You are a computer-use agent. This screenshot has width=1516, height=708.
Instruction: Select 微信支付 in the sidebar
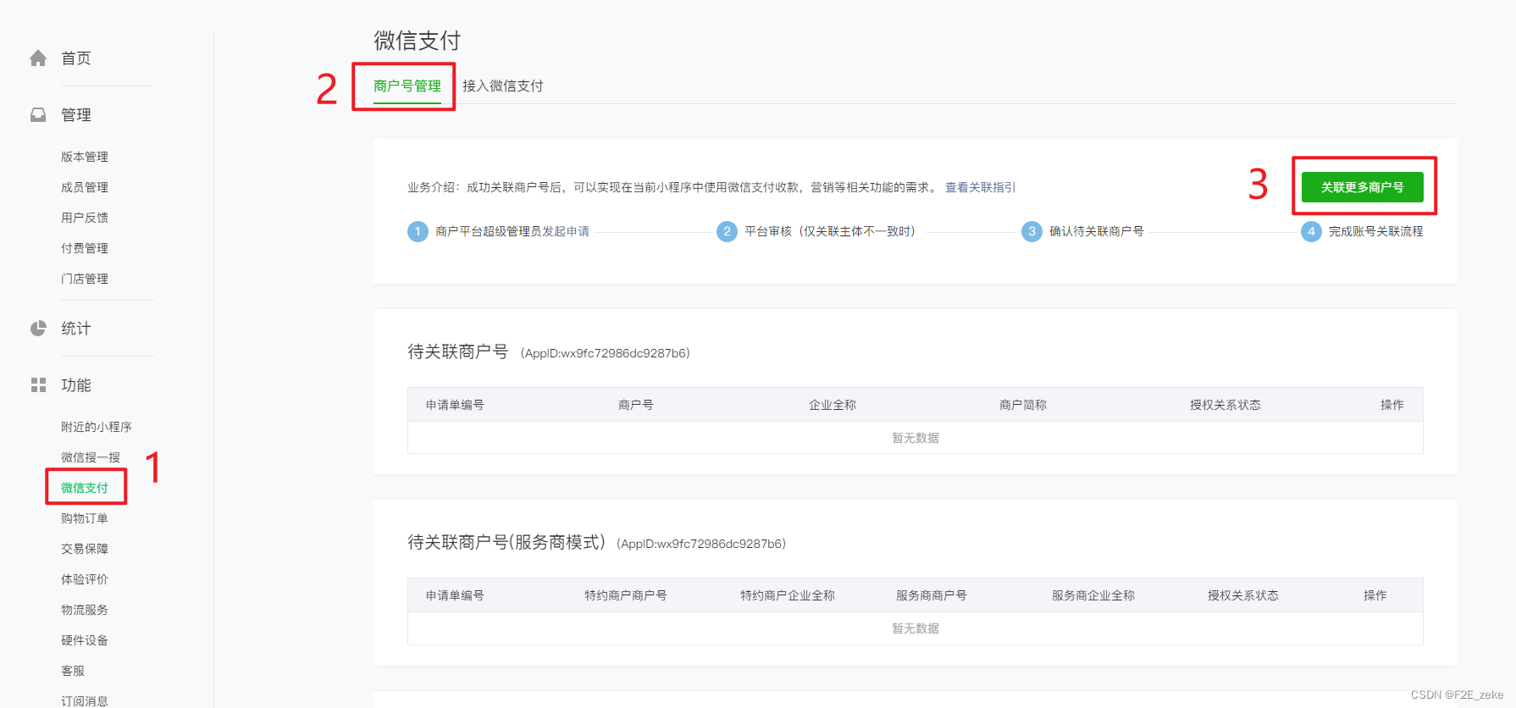[85, 488]
